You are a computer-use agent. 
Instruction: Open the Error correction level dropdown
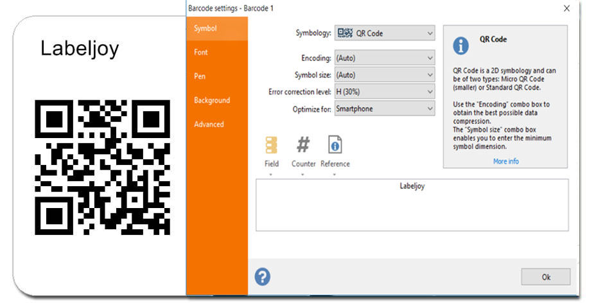coord(385,92)
